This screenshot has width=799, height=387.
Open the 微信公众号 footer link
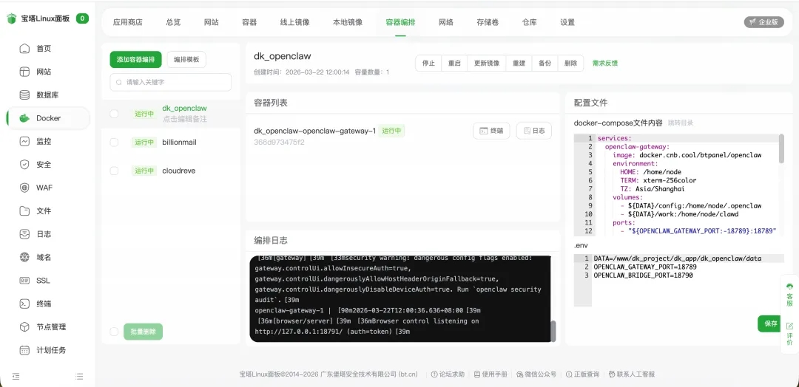pos(536,374)
